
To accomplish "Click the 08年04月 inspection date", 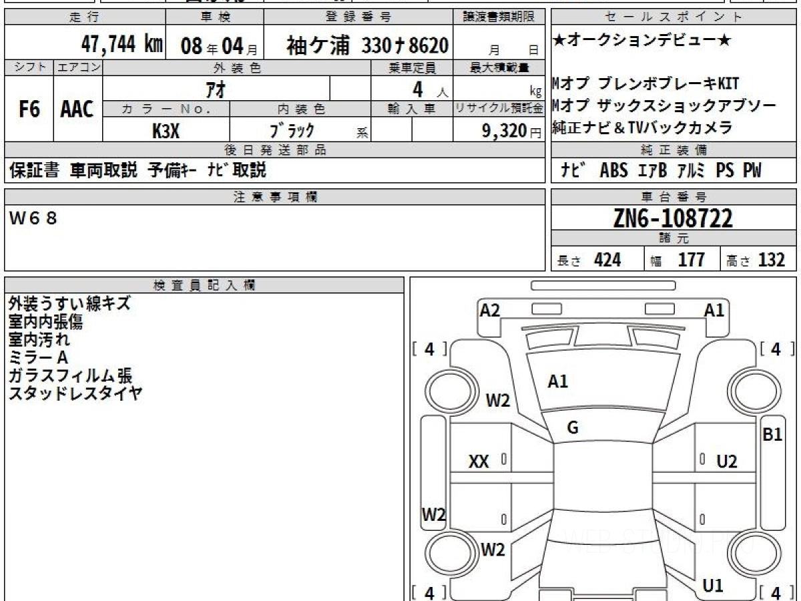I will pyautogui.click(x=218, y=45).
